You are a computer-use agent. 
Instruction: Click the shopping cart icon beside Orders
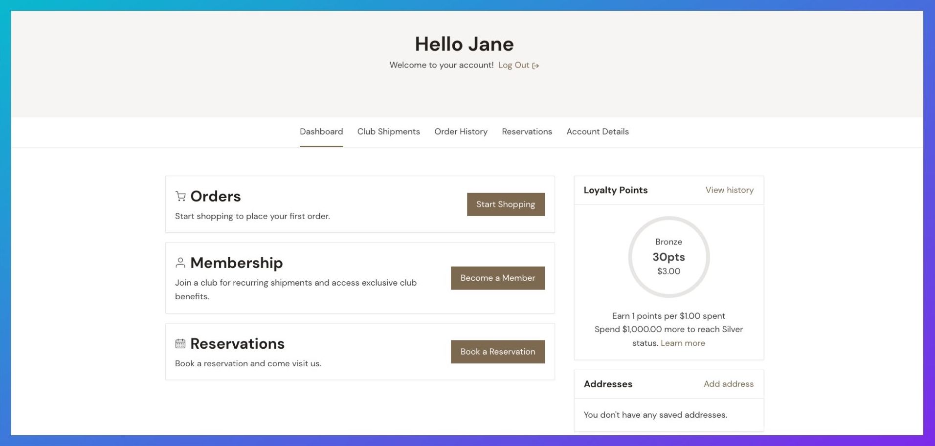[180, 196]
